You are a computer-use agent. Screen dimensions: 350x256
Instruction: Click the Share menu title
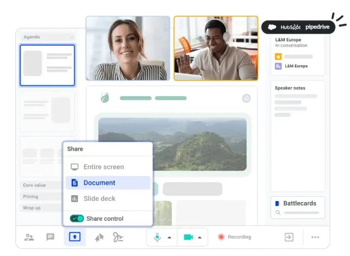point(75,149)
